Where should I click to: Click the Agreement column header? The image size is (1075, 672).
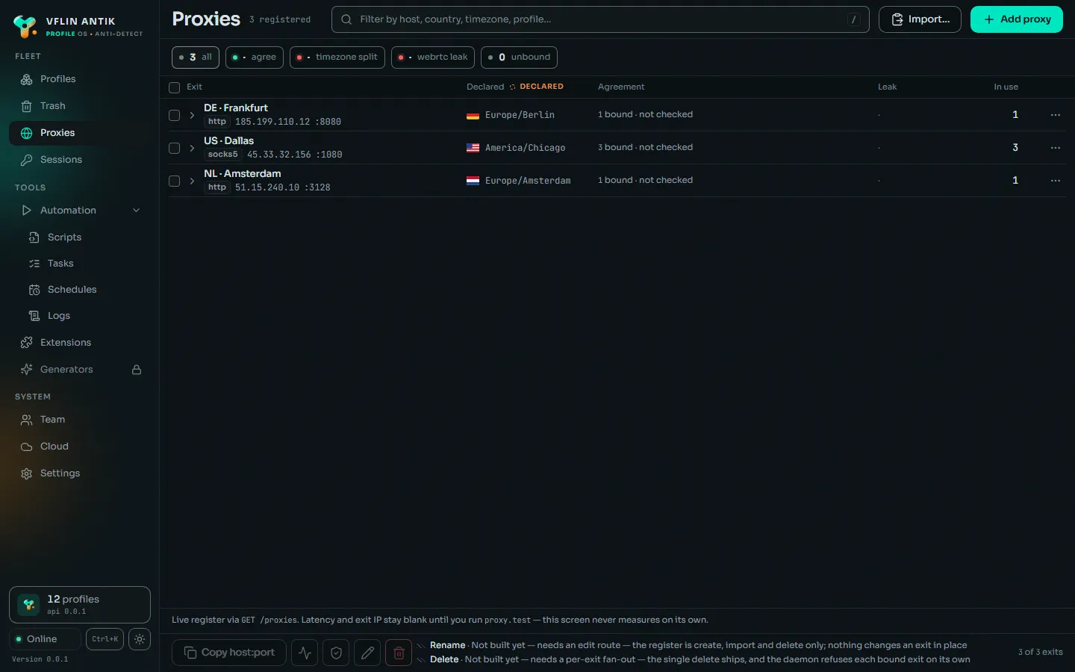point(621,87)
